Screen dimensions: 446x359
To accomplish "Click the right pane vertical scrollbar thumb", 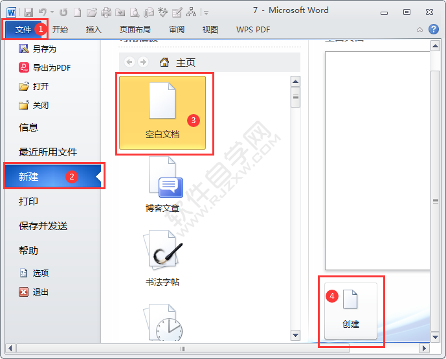I will [x=436, y=201].
